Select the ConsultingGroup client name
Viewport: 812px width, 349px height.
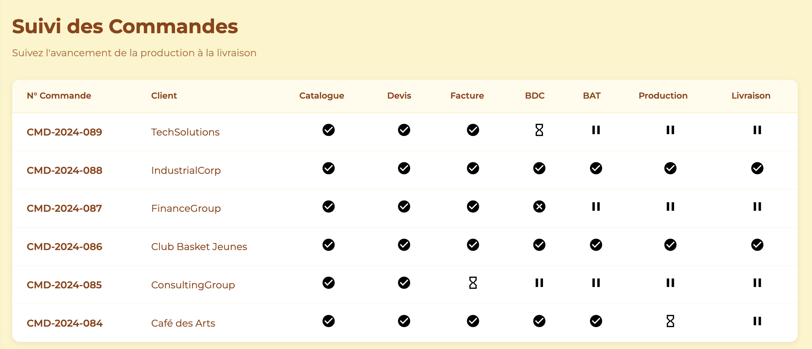click(x=193, y=285)
